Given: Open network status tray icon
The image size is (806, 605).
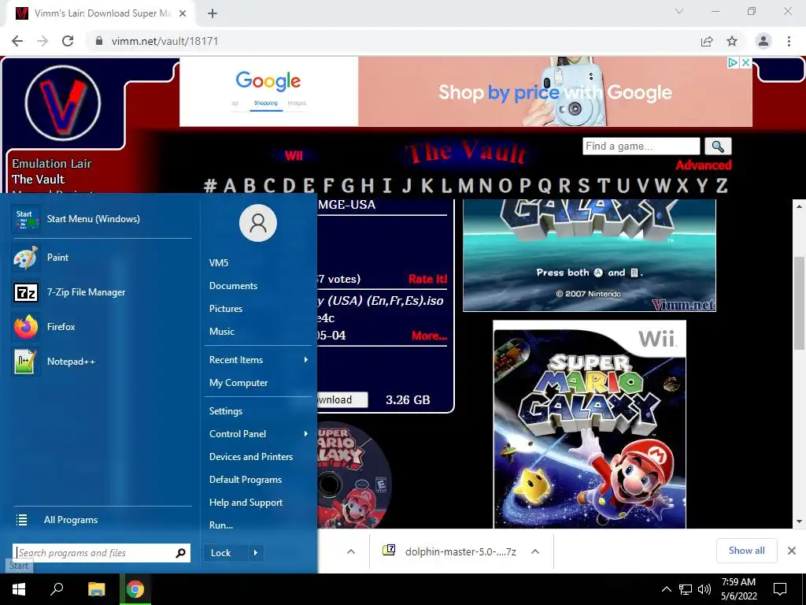Looking at the screenshot, I should pyautogui.click(x=686, y=589).
